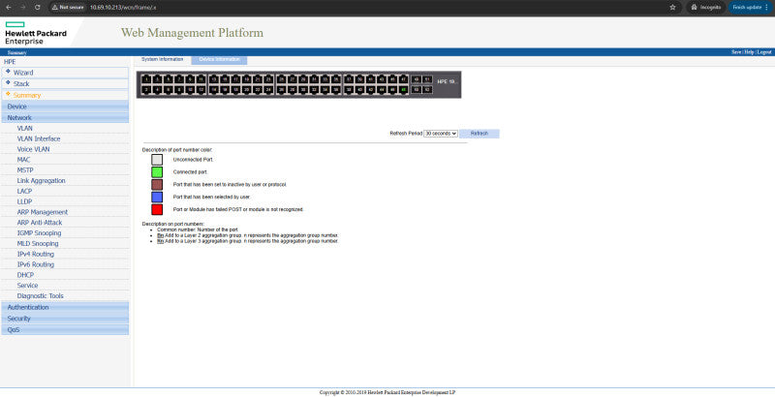
Task: Click the Incognito indicator
Action: [706, 8]
